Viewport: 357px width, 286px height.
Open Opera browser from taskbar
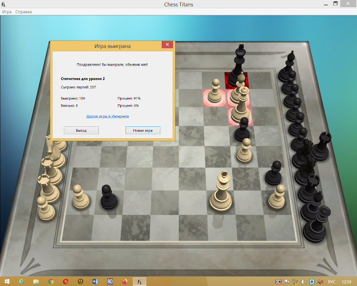point(65,281)
